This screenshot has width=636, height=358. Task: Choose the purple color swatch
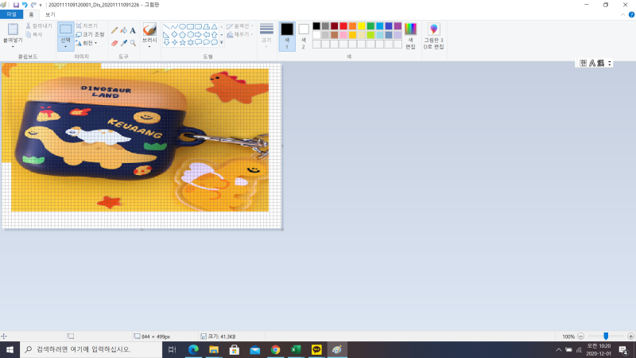point(398,26)
